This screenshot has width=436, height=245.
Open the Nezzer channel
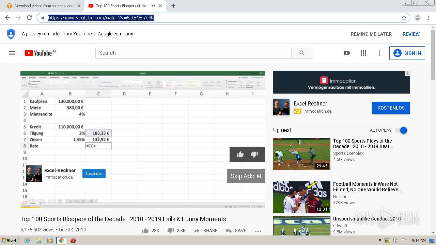340,197
